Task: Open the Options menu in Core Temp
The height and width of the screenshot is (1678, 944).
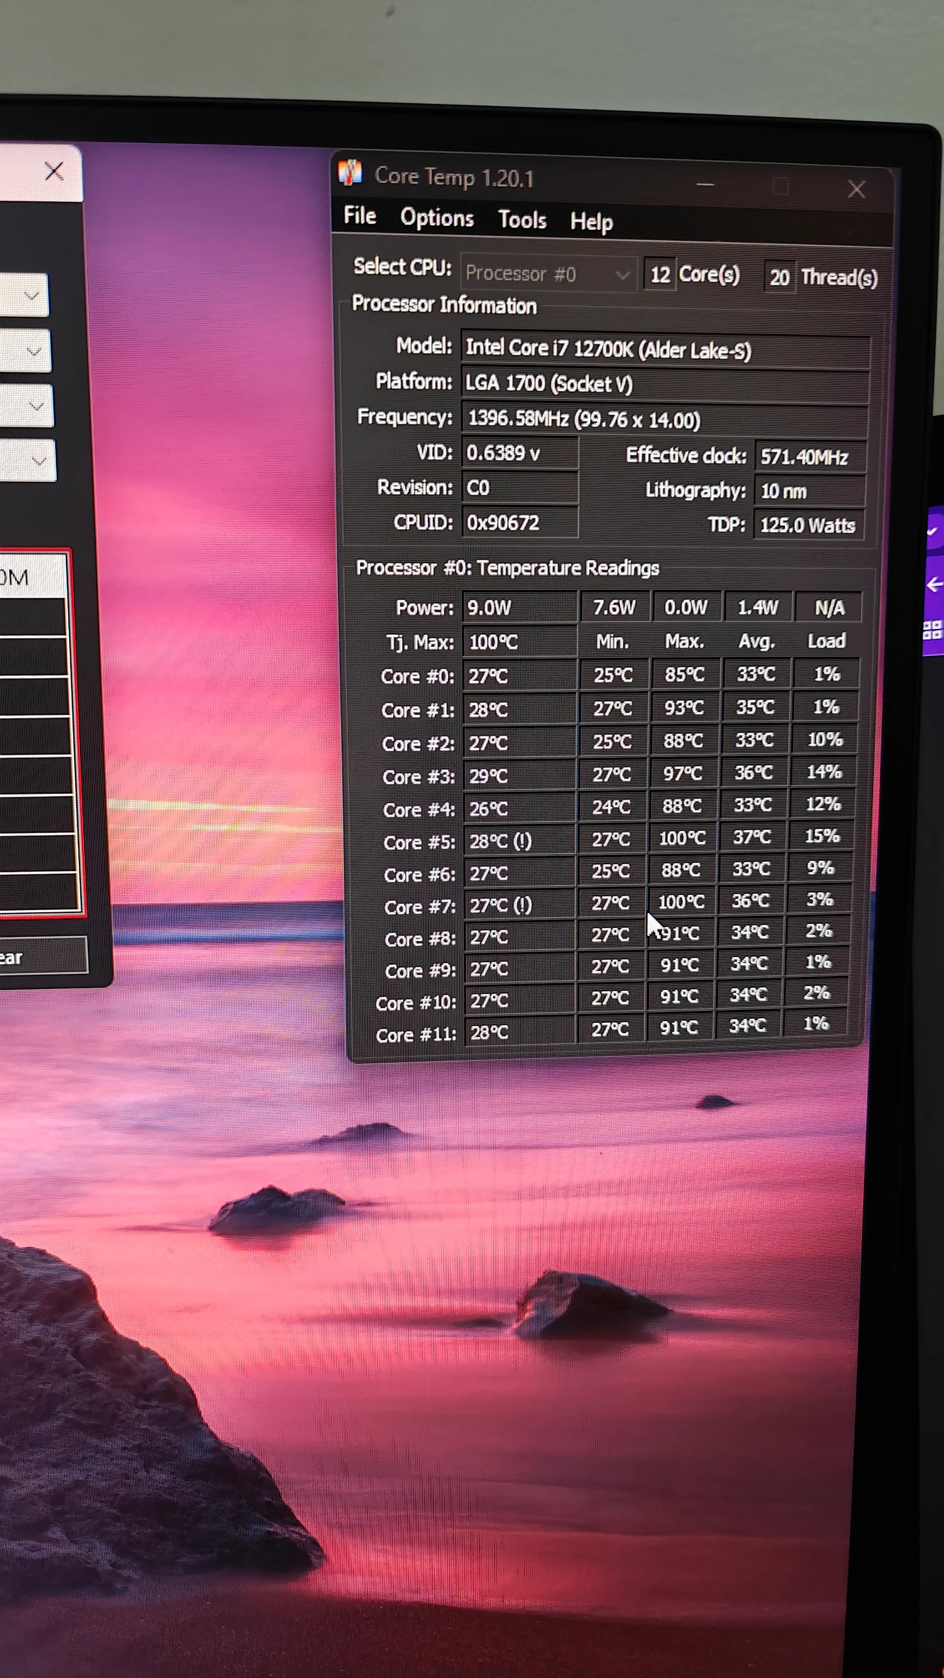Action: click(437, 218)
